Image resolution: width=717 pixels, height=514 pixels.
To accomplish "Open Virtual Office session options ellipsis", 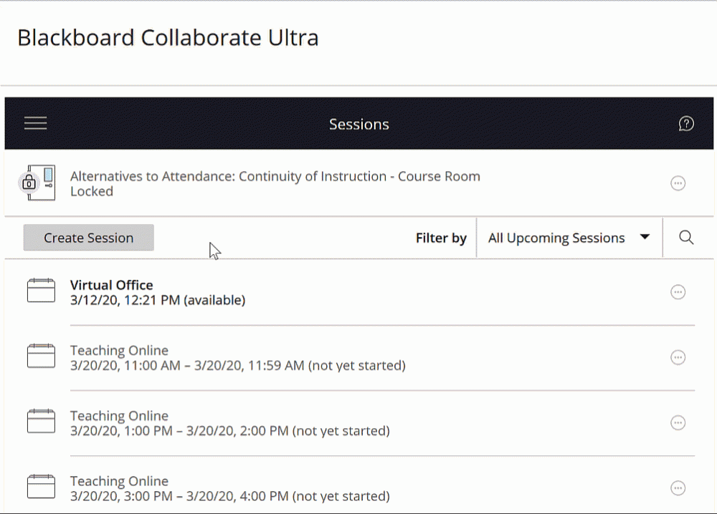I will point(678,292).
